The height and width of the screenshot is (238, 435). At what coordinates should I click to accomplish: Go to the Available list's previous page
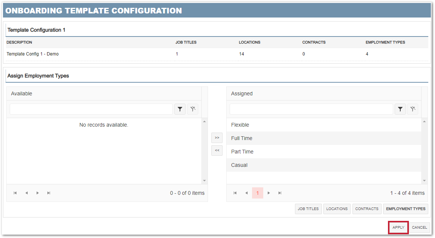coord(27,193)
